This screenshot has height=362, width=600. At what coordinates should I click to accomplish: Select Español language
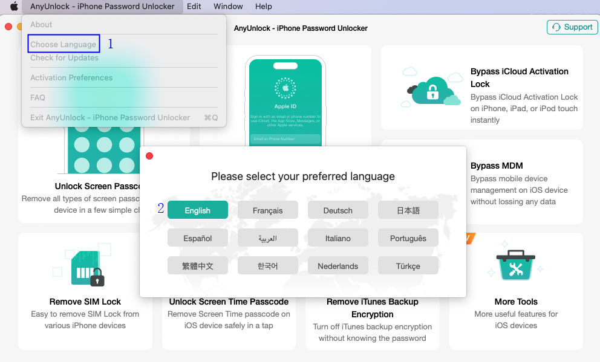[197, 238]
